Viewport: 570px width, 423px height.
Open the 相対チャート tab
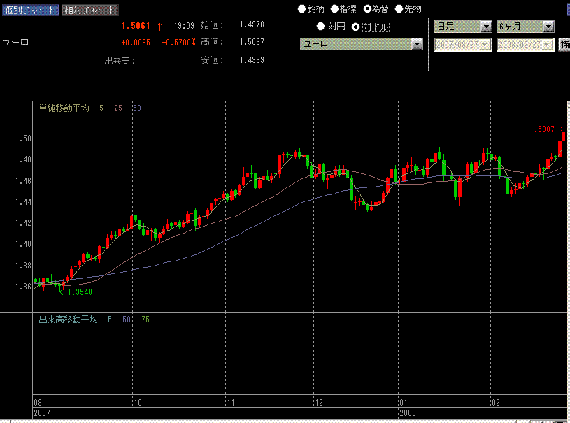coord(90,10)
